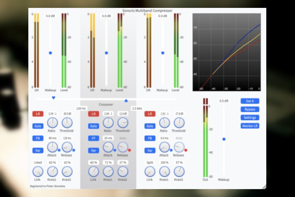Toggle the blue dot beside low band Attack
Image resolution: width=295 pixels, height=197 pixels.
tap(59, 150)
